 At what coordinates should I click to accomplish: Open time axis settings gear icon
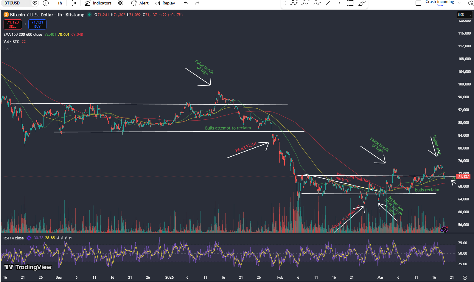(x=465, y=278)
